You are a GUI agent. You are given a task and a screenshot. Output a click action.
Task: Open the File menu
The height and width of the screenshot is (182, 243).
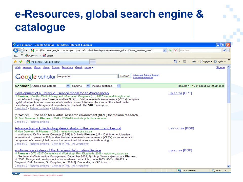(x=16, y=56)
